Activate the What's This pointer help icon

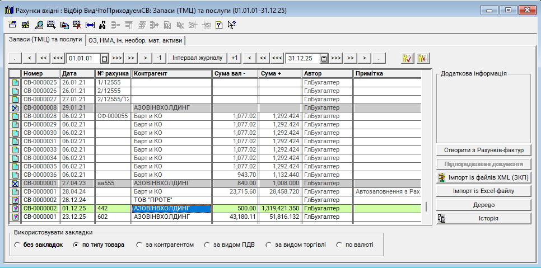click(x=231, y=25)
